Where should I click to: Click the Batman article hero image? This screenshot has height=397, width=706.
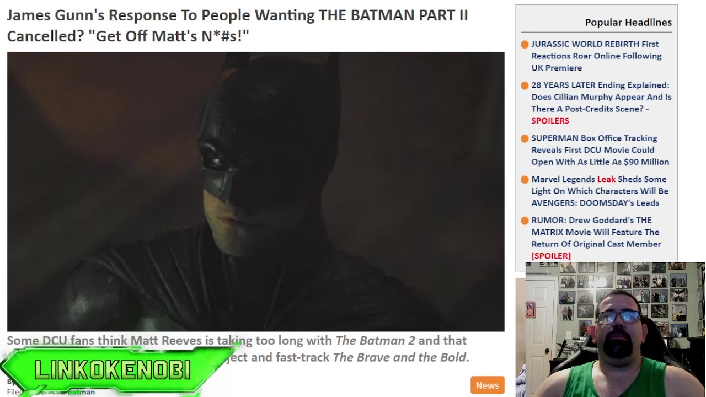coord(255,191)
